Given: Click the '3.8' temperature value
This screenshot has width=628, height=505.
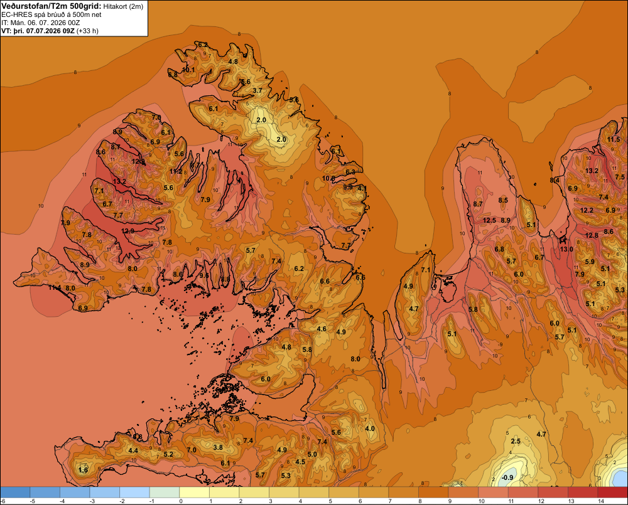Looking at the screenshot, I should 218,447.
